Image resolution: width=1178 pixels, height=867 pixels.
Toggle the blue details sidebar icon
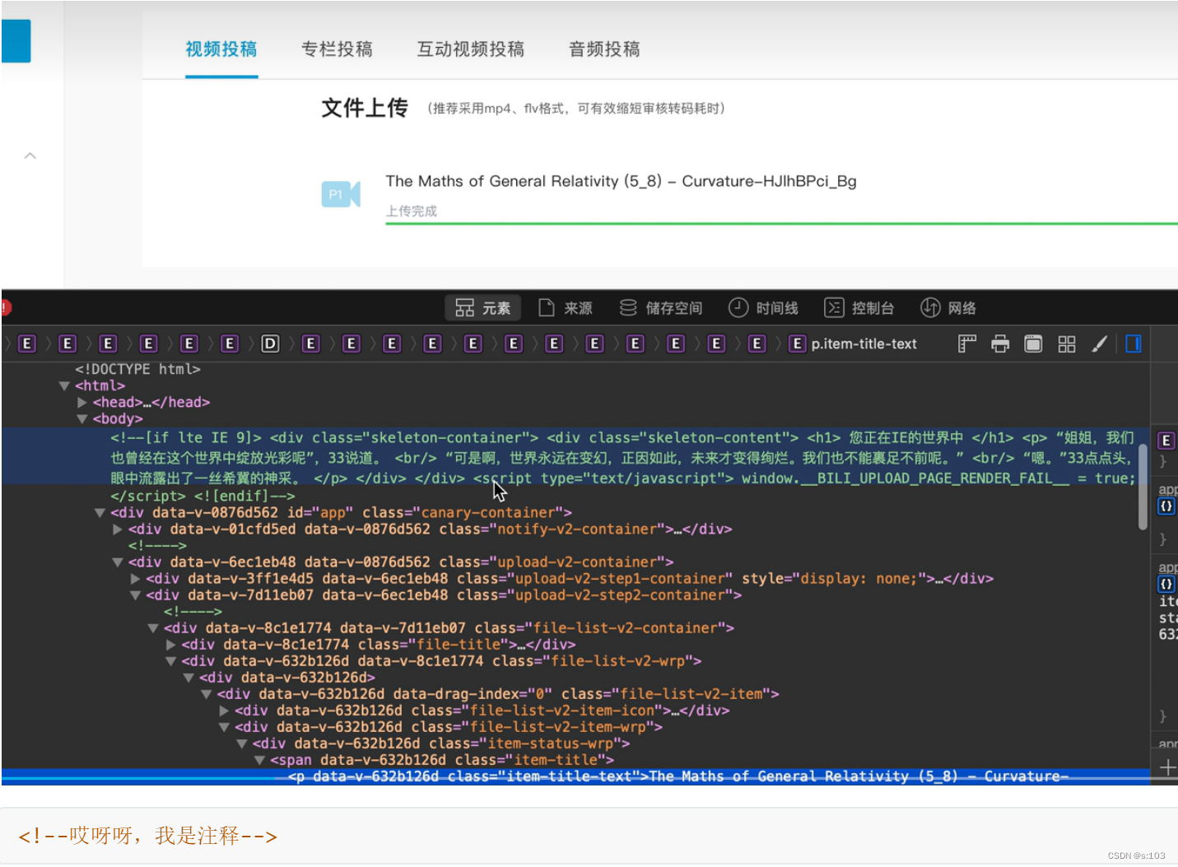1134,344
